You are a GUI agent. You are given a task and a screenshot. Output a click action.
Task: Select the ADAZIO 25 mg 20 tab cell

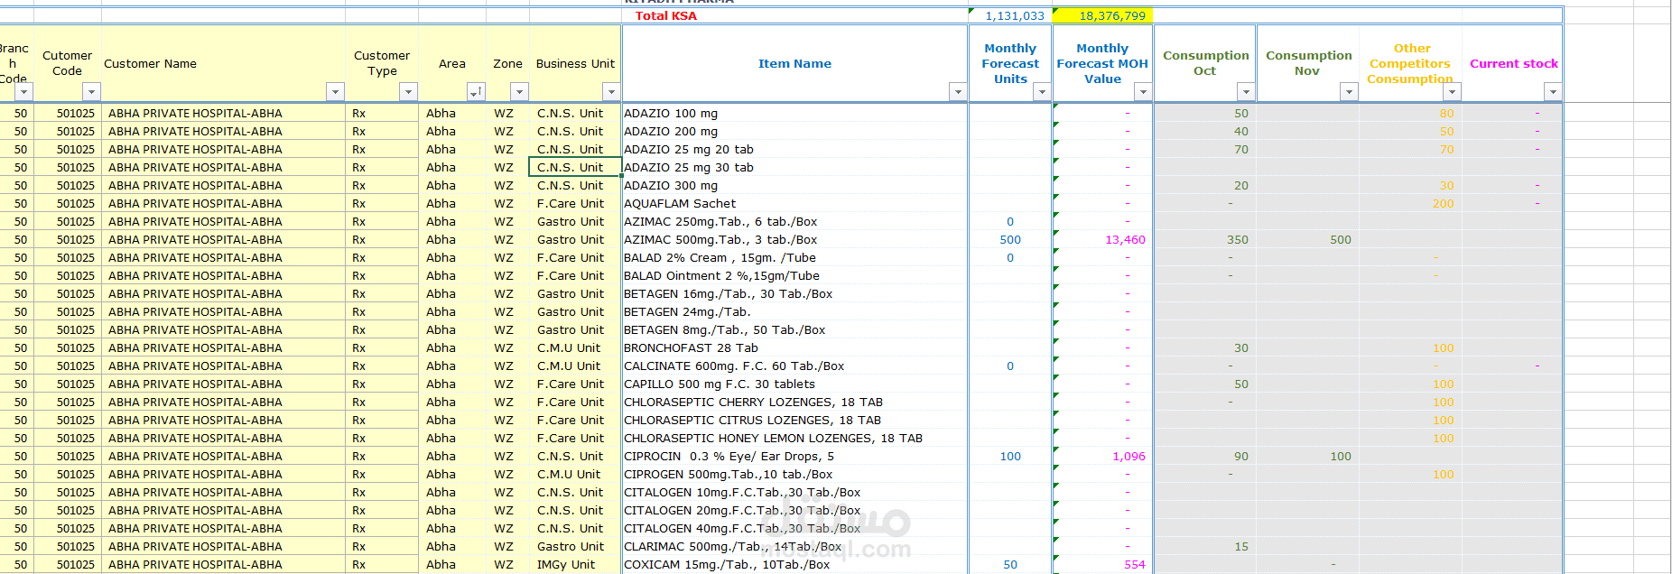point(795,150)
